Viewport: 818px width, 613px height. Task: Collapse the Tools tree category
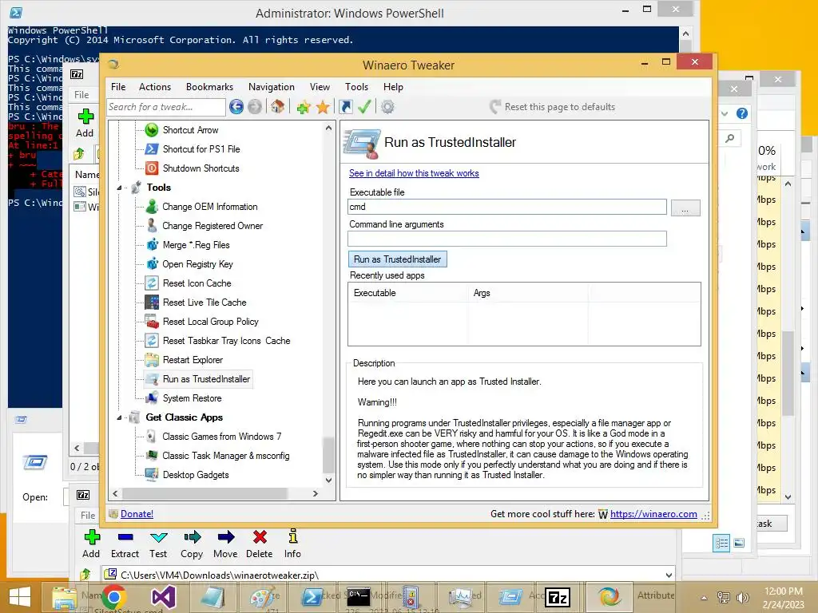click(119, 188)
